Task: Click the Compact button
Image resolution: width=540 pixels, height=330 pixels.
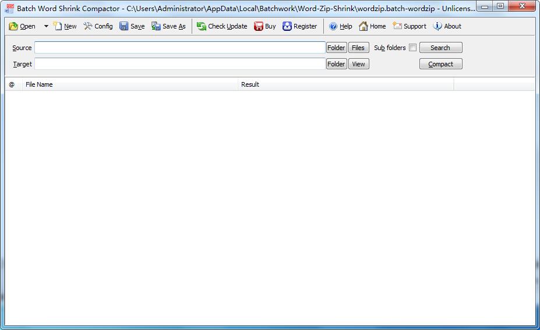Action: pos(441,63)
